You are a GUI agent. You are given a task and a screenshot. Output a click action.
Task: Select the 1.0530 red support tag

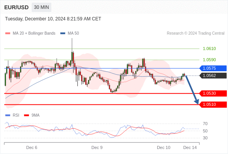(213, 93)
